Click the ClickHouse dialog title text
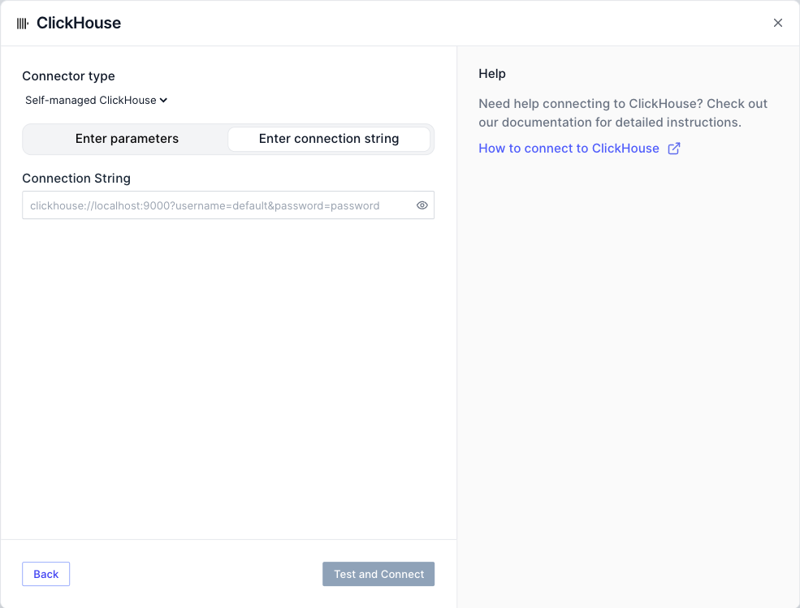800x608 pixels. tap(79, 24)
